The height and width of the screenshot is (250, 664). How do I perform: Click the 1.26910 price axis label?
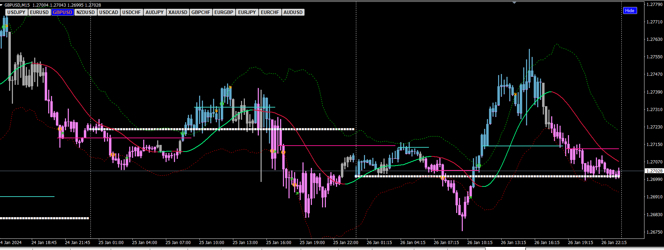(654, 197)
